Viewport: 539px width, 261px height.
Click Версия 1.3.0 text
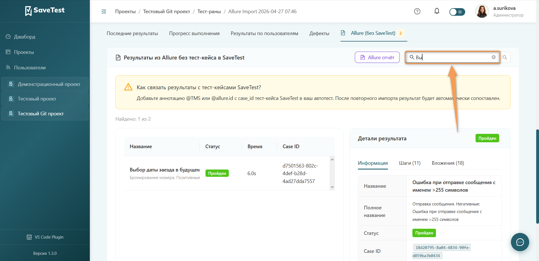[45, 253]
